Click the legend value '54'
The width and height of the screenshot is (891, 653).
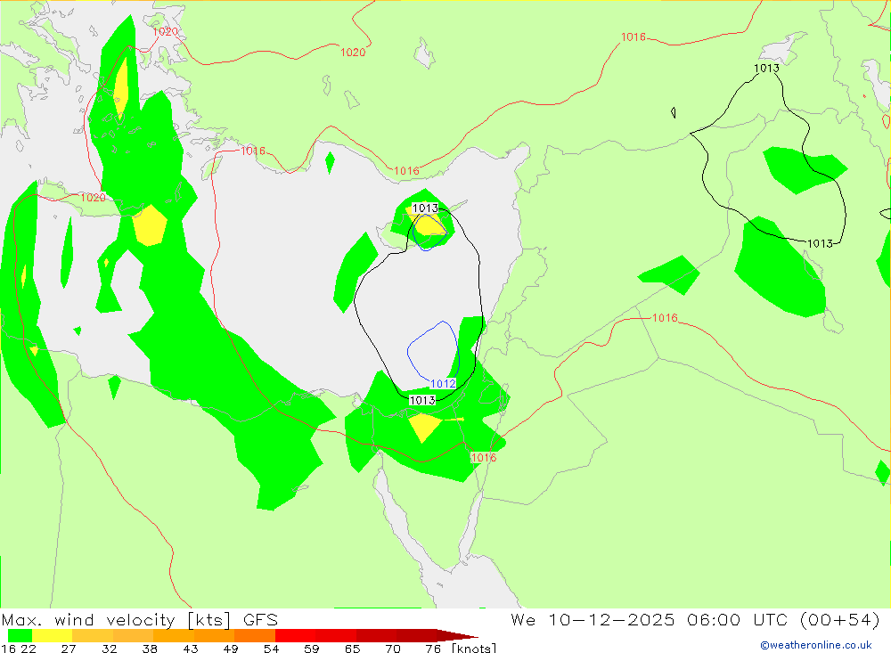pos(271,649)
